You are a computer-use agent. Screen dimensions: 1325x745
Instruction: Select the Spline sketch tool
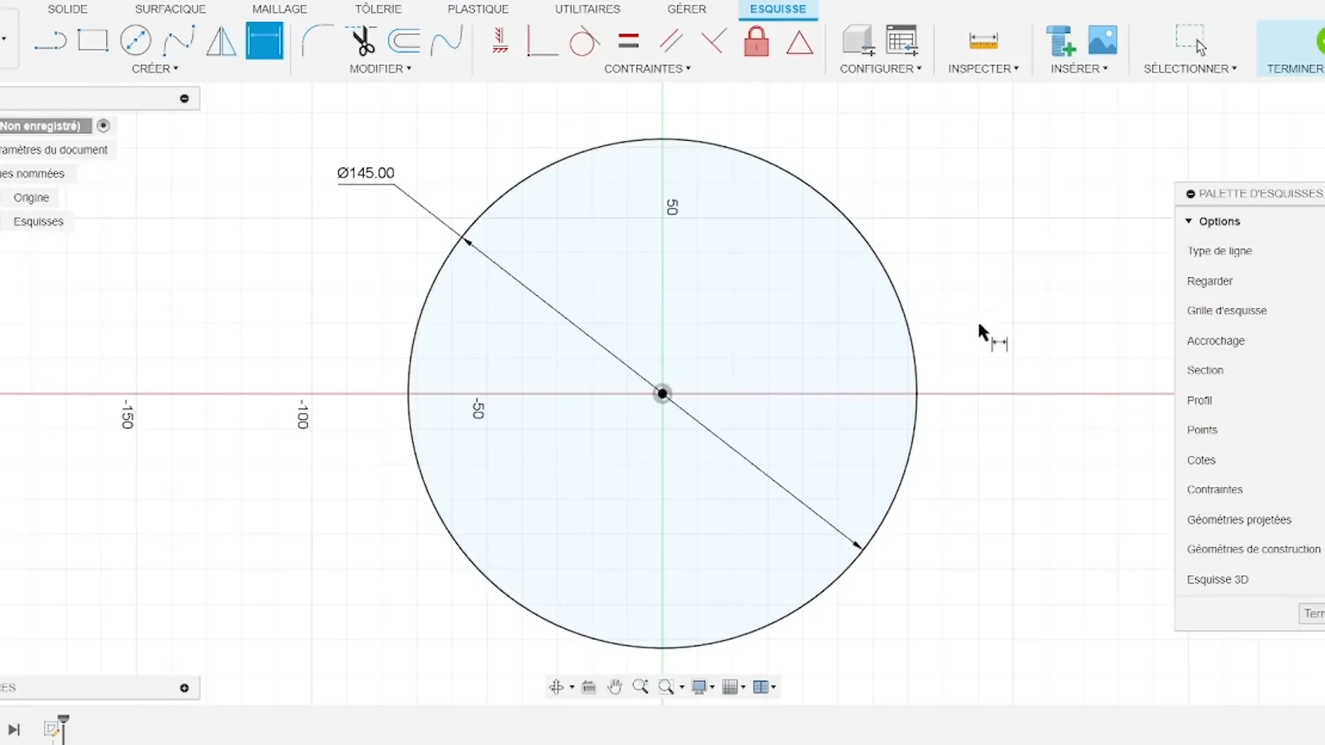point(179,41)
